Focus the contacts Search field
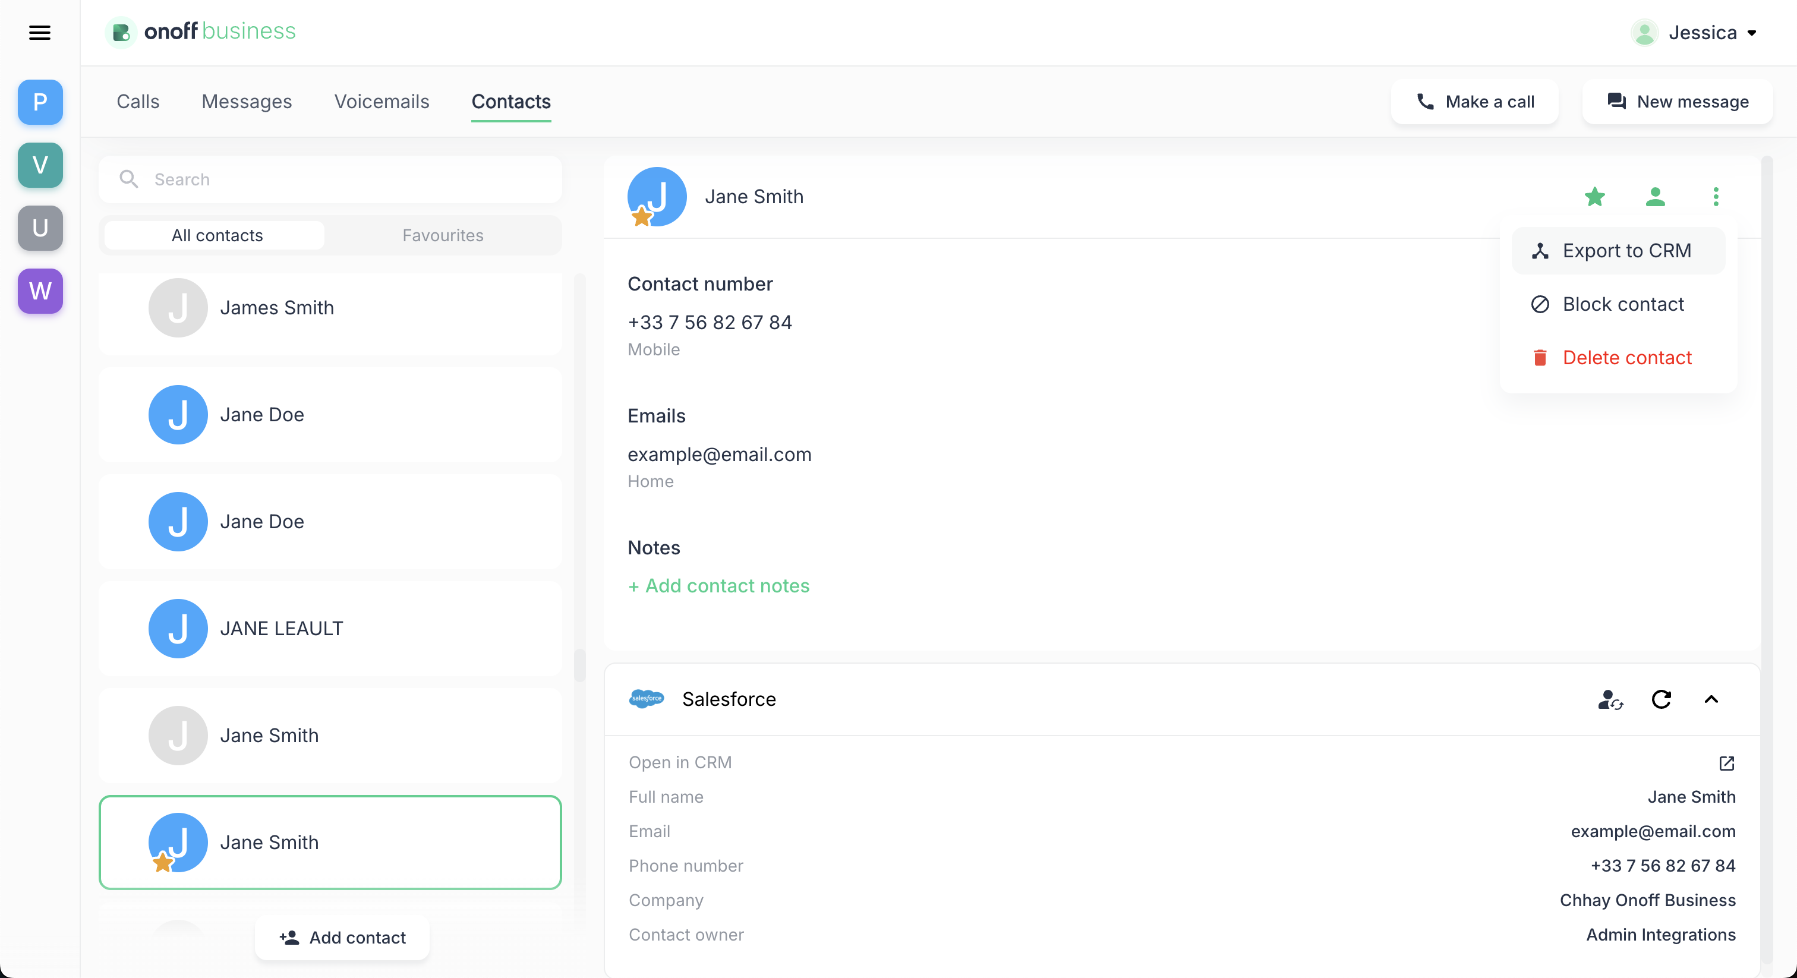 tap(330, 179)
